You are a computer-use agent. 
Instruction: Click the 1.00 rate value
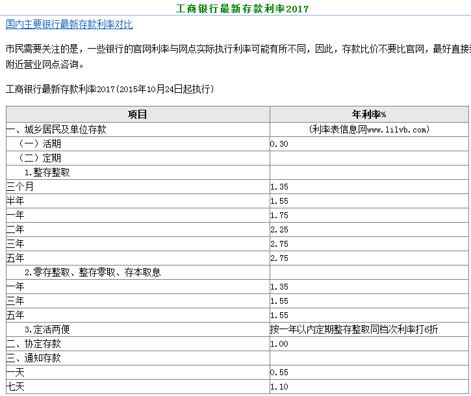pos(279,344)
